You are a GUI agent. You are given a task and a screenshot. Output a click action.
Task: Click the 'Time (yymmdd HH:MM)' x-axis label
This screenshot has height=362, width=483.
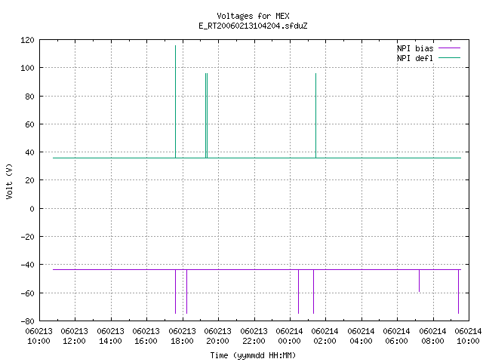253,355
